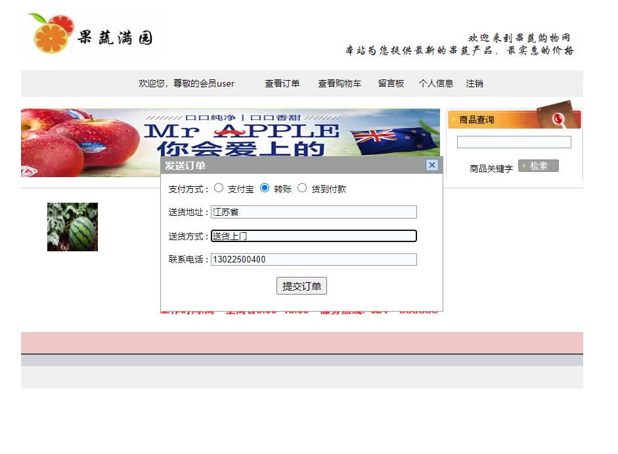Select the 支付宝 payment radio button
This screenshot has width=618, height=454.
click(219, 188)
